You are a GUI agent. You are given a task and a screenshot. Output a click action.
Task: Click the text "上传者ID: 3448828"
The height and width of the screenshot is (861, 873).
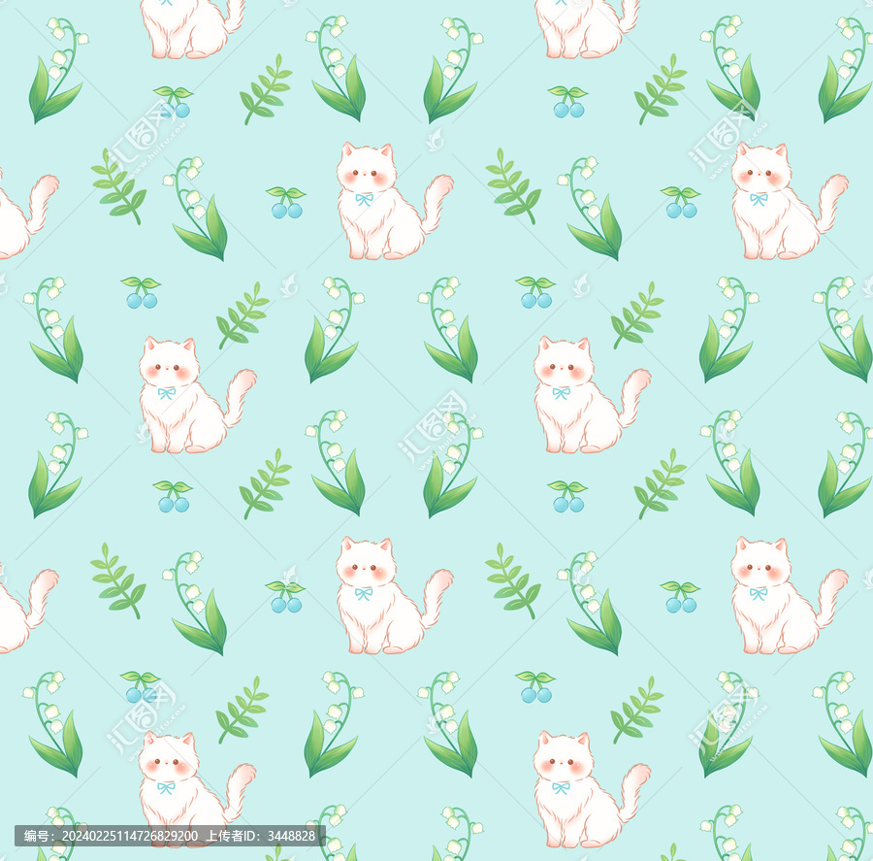(261, 836)
